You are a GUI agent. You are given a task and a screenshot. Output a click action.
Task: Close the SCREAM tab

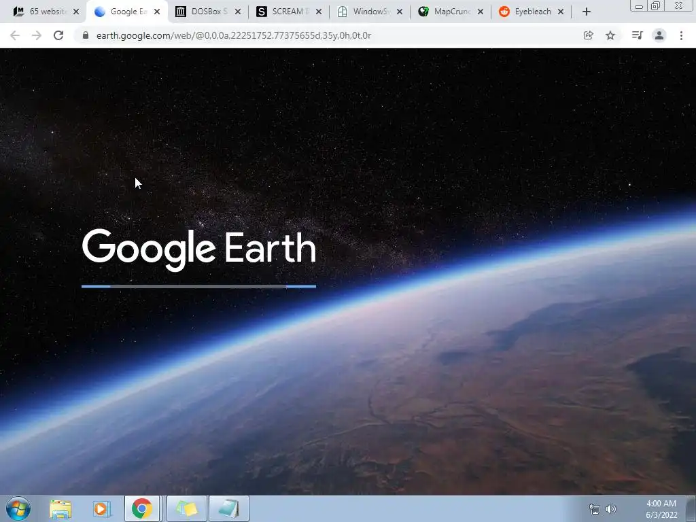point(318,12)
